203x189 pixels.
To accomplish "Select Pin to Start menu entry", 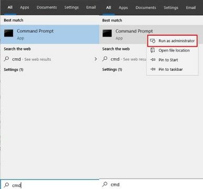I will pyautogui.click(x=173, y=60).
